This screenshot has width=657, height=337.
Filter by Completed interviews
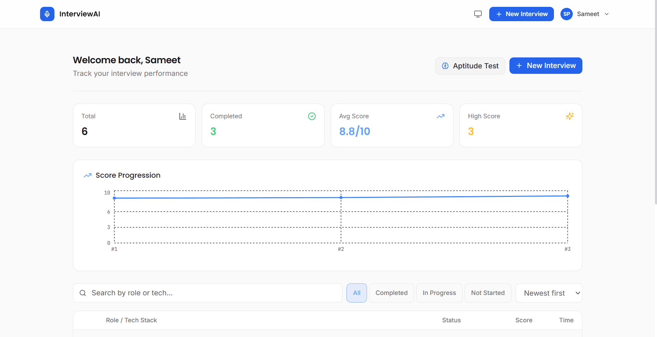[x=392, y=293]
